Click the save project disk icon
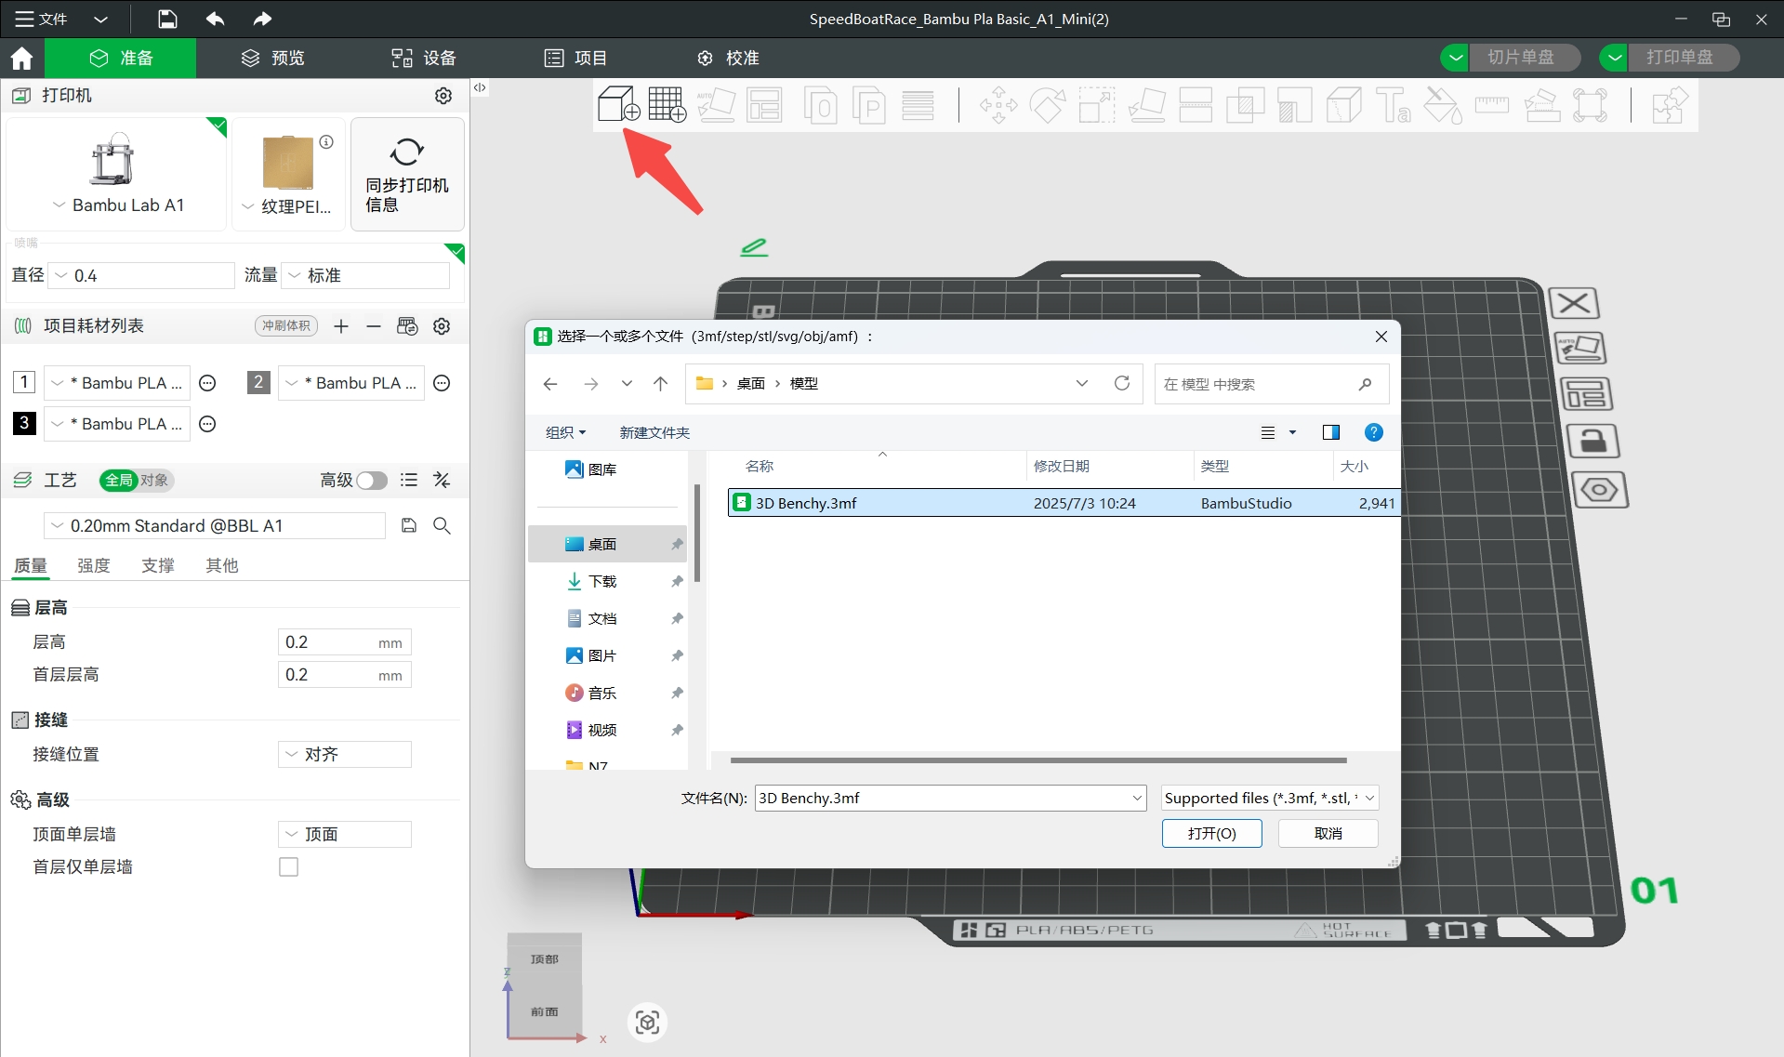The width and height of the screenshot is (1784, 1057). tap(166, 19)
